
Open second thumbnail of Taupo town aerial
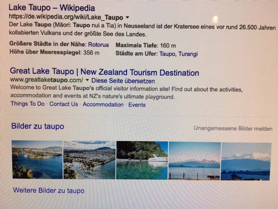click(89, 160)
